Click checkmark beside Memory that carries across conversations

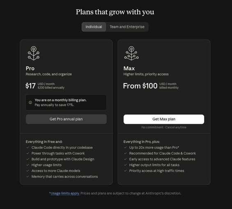[28, 176]
